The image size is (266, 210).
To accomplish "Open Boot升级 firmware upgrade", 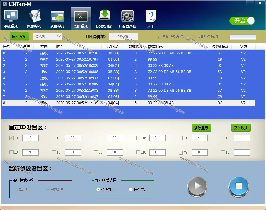I will tap(104, 19).
